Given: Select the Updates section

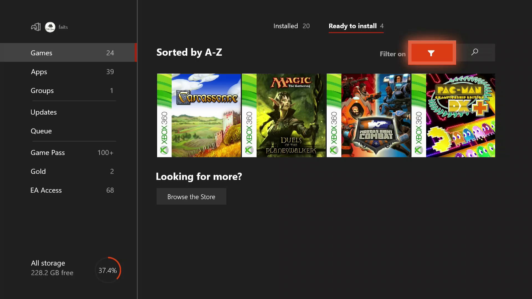Looking at the screenshot, I should pyautogui.click(x=44, y=112).
